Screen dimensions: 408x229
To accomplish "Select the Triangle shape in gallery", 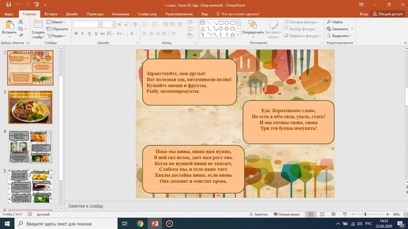I will coord(203,29).
